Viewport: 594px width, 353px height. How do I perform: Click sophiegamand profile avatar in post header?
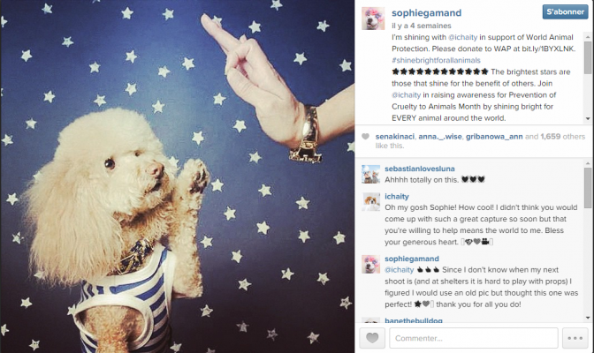click(x=373, y=19)
